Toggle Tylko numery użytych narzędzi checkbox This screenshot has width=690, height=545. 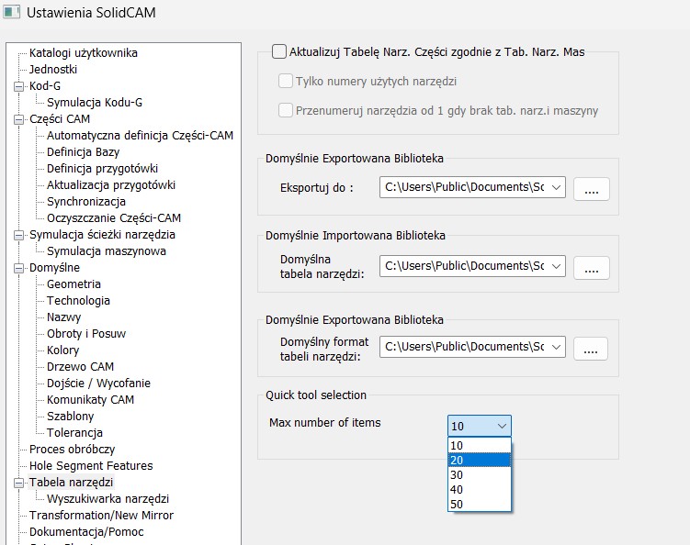(x=286, y=81)
